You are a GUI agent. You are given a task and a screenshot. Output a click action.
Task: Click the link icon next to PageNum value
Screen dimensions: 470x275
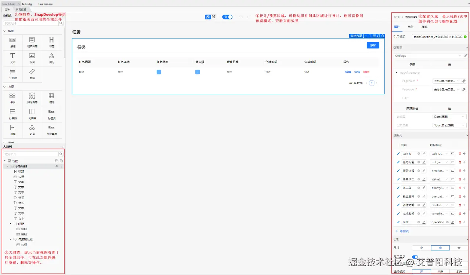click(x=464, y=81)
